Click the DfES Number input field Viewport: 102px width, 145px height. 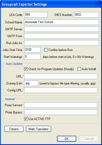pos(86,15)
